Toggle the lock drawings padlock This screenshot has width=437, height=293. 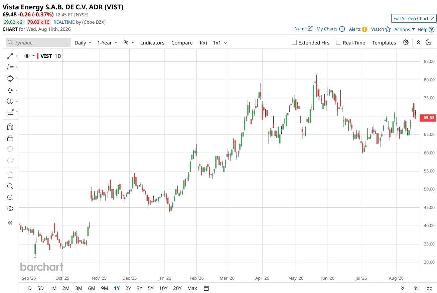10,138
